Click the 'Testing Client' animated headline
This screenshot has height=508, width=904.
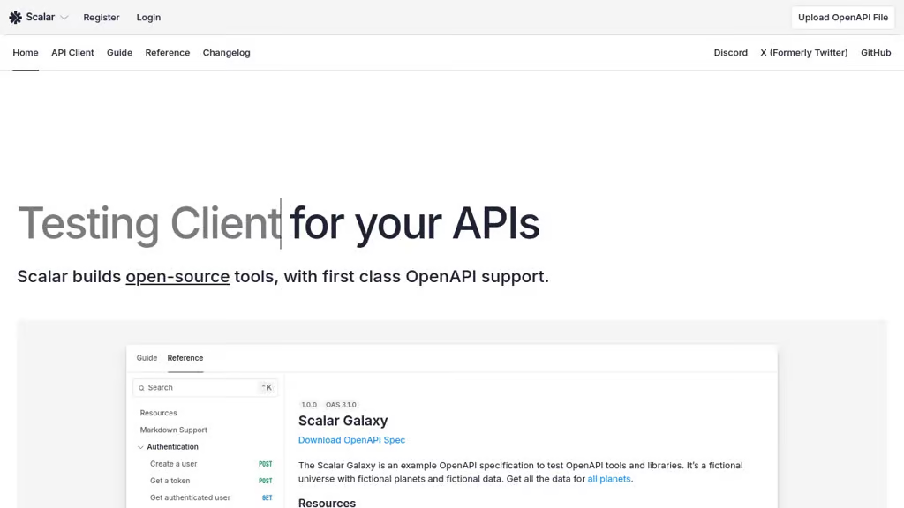click(149, 223)
